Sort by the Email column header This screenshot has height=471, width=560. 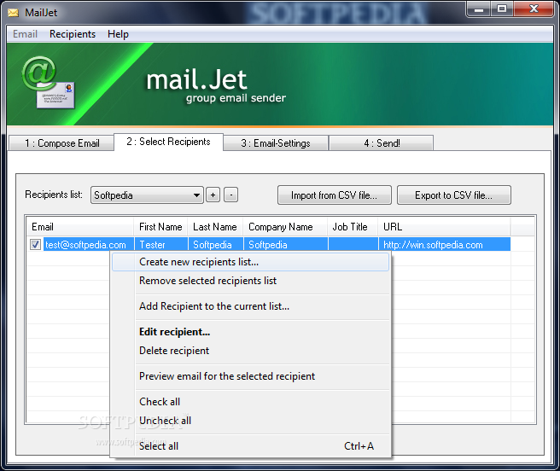(80, 227)
